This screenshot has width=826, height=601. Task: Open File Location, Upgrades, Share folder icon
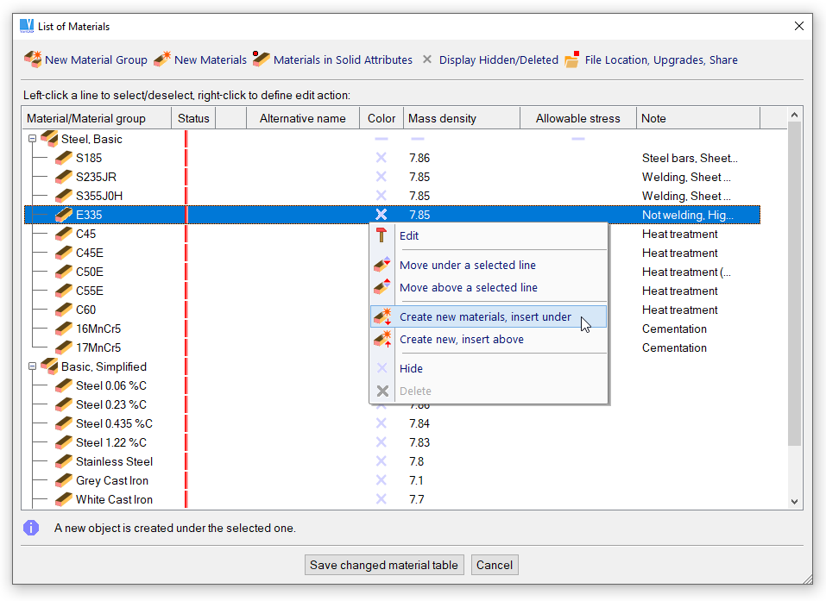pyautogui.click(x=572, y=59)
